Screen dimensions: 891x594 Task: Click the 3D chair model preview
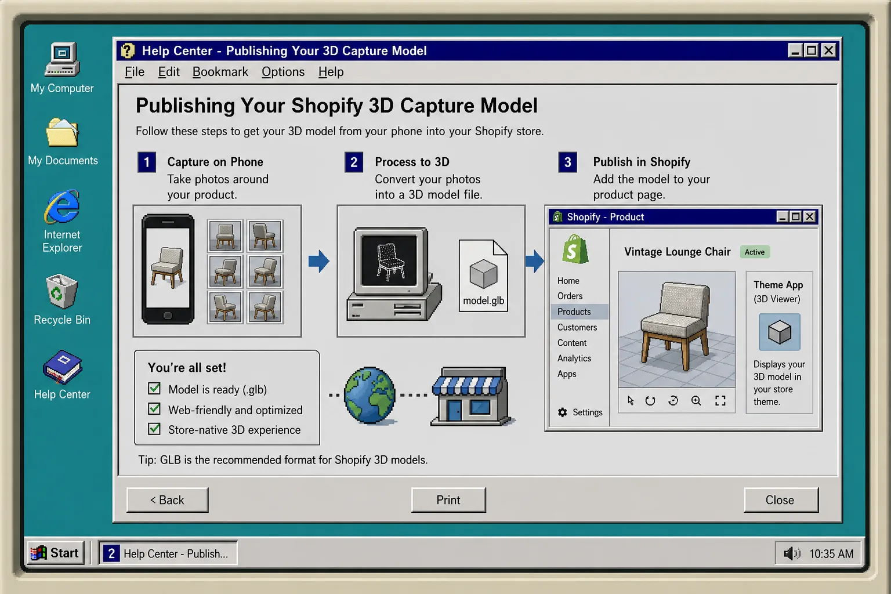pyautogui.click(x=676, y=329)
